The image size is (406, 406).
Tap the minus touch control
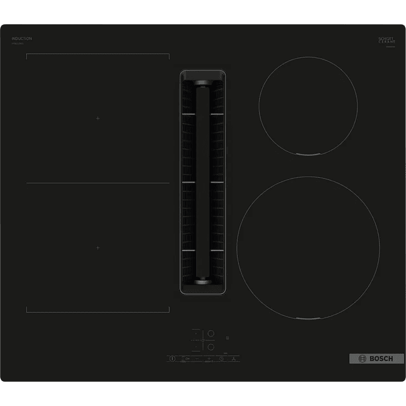pyautogui.click(x=197, y=359)
